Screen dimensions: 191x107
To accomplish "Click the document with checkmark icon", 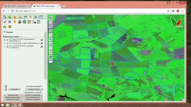I will tap(34, 22).
